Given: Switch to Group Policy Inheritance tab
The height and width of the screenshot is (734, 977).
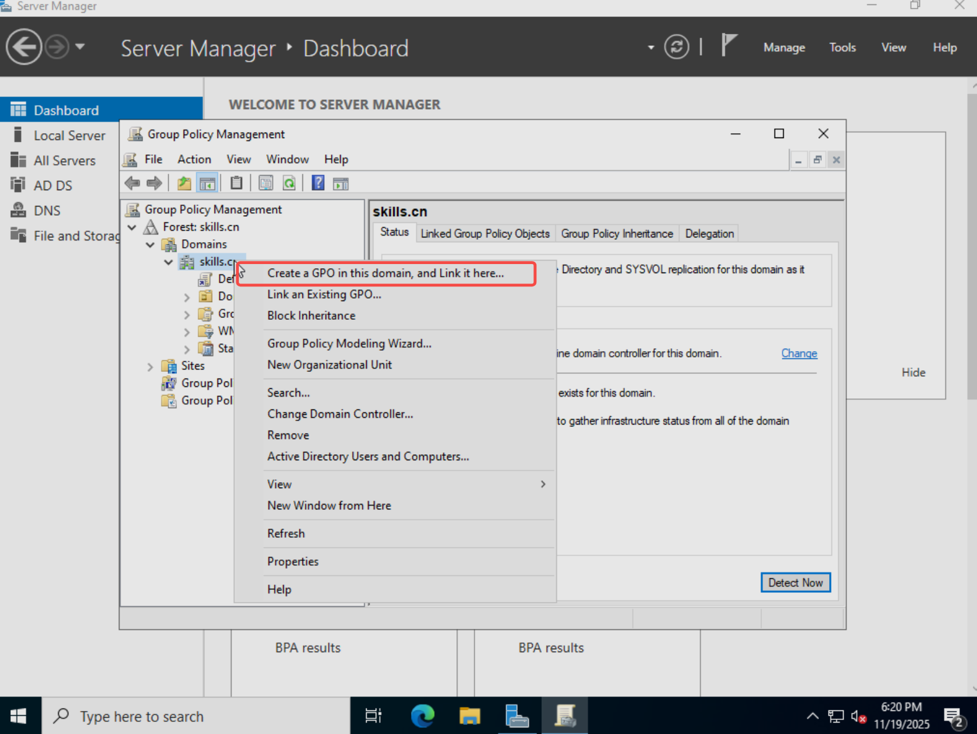Looking at the screenshot, I should click(x=616, y=234).
